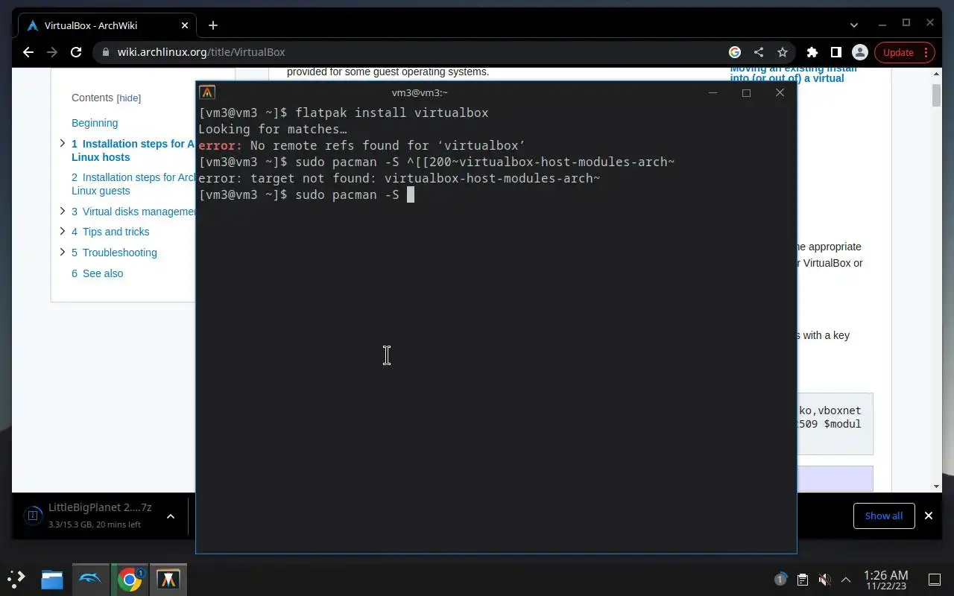Go to Tips and tricks section
Screen dimensions: 954x596
tap(110, 232)
